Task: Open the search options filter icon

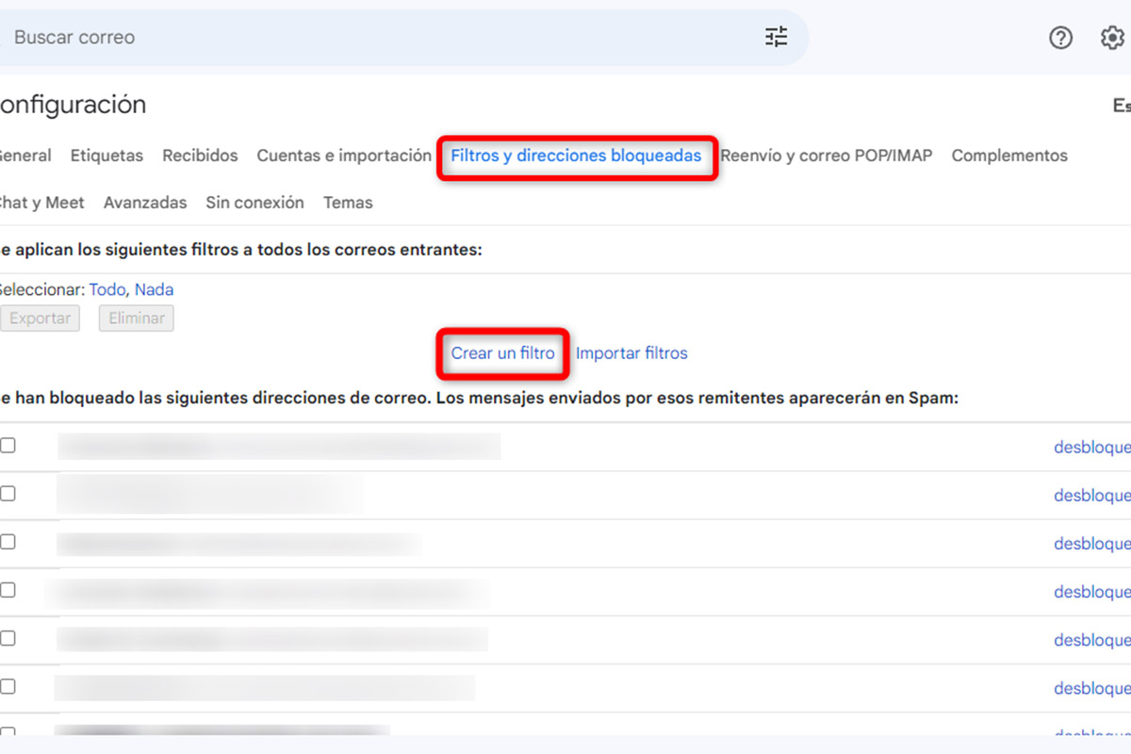Action: tap(776, 38)
